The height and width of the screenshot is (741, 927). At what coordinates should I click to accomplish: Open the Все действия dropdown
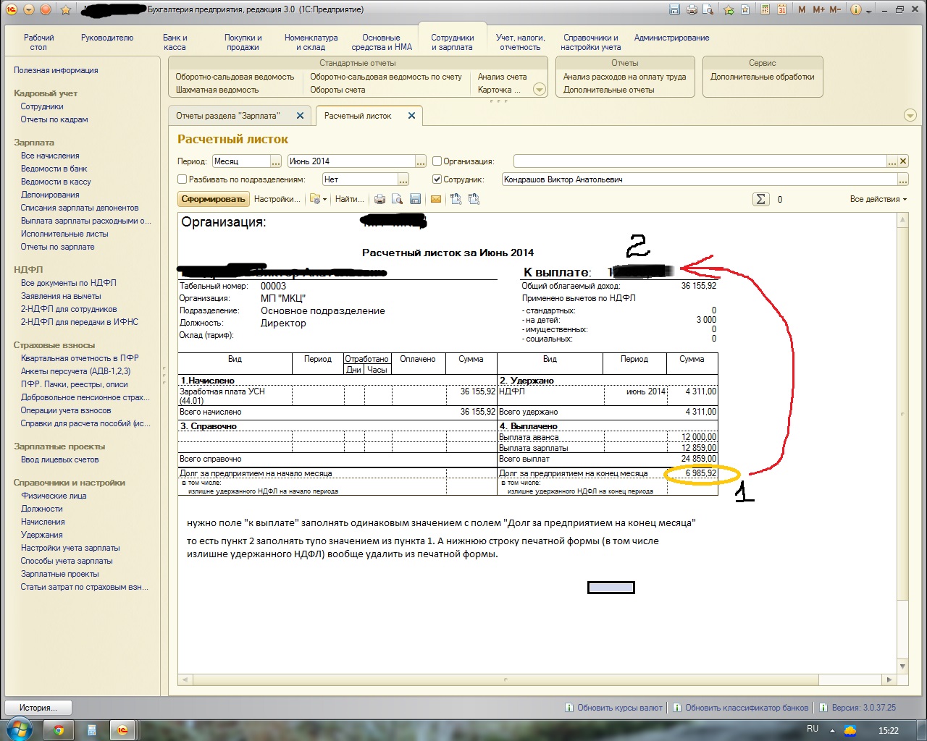coord(878,199)
